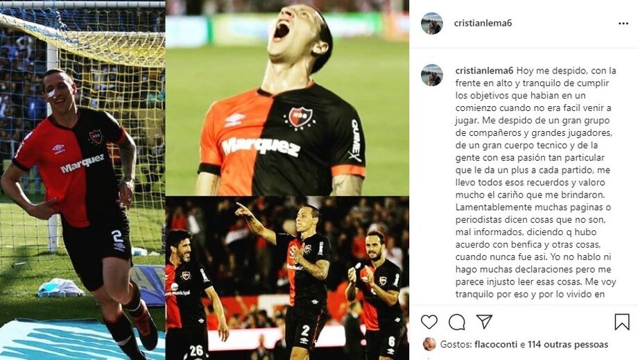Click the Marquez sponsor logo on top jersey
Viewport: 638px width, 360px height.
point(261,147)
